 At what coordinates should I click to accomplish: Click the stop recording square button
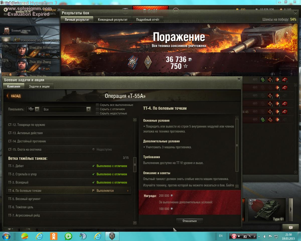[239, 236]
